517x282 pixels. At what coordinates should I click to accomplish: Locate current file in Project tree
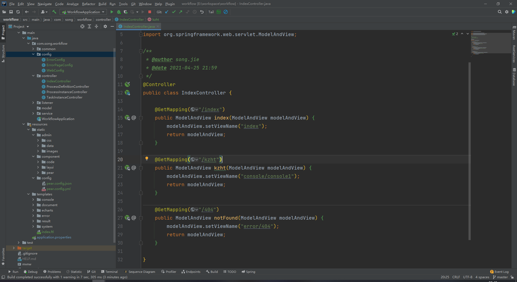[82, 26]
